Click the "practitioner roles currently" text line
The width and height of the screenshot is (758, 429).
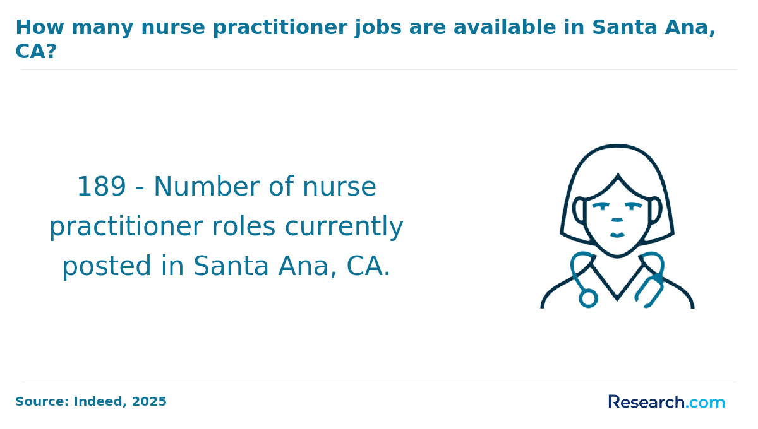point(226,227)
